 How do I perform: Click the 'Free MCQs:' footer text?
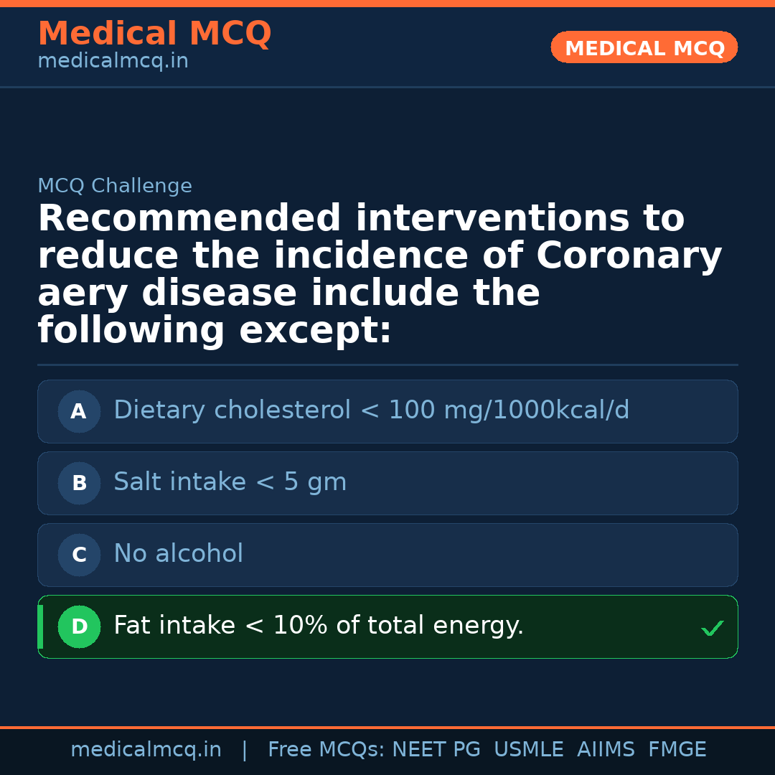coord(327,750)
